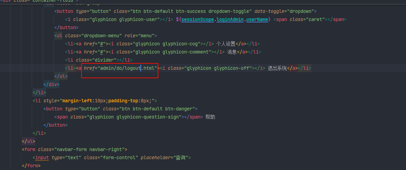Screen dimensions: 406x170
Task: Click the 个人设置 text in the list item
Action: click(x=226, y=44)
